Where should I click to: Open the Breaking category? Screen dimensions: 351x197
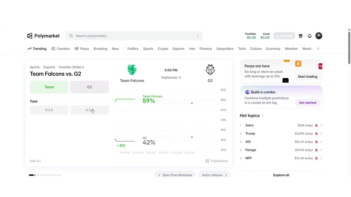[100, 49]
